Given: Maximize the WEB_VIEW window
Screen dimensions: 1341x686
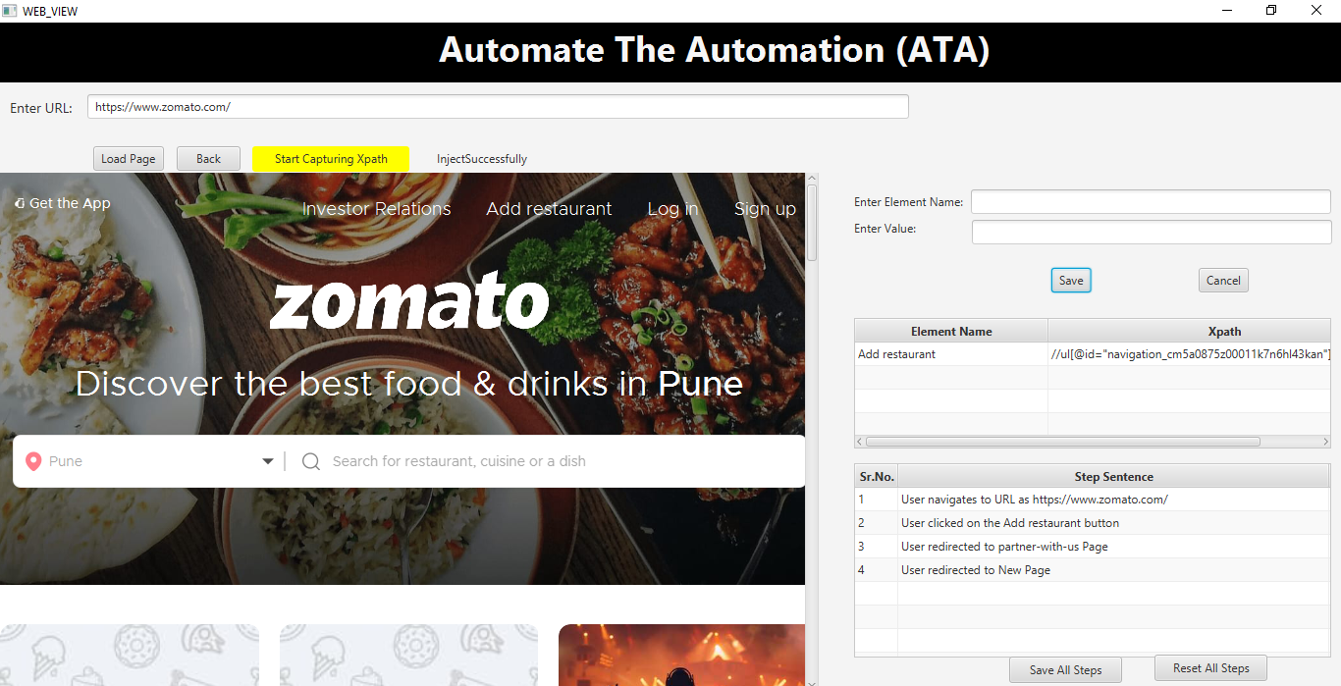Looking at the screenshot, I should (x=1271, y=11).
